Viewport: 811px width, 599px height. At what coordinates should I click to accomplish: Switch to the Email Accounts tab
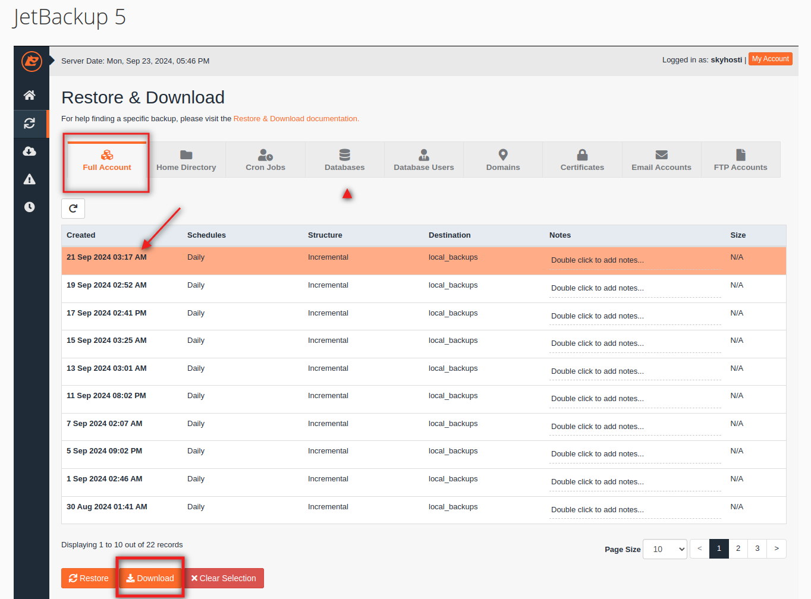click(x=661, y=160)
